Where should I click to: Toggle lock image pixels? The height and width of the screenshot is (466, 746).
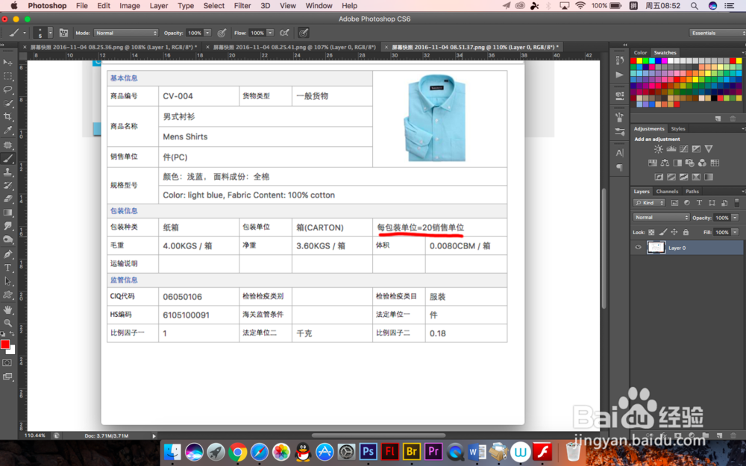click(x=662, y=232)
